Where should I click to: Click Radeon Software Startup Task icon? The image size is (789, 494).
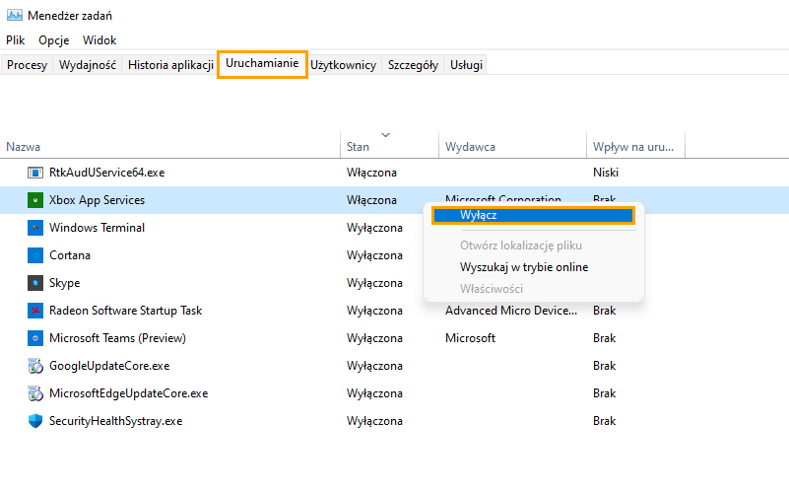pos(35,311)
